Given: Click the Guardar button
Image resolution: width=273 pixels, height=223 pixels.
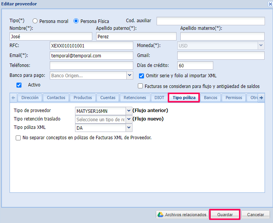Looking at the screenshot, I should (x=225, y=215).
